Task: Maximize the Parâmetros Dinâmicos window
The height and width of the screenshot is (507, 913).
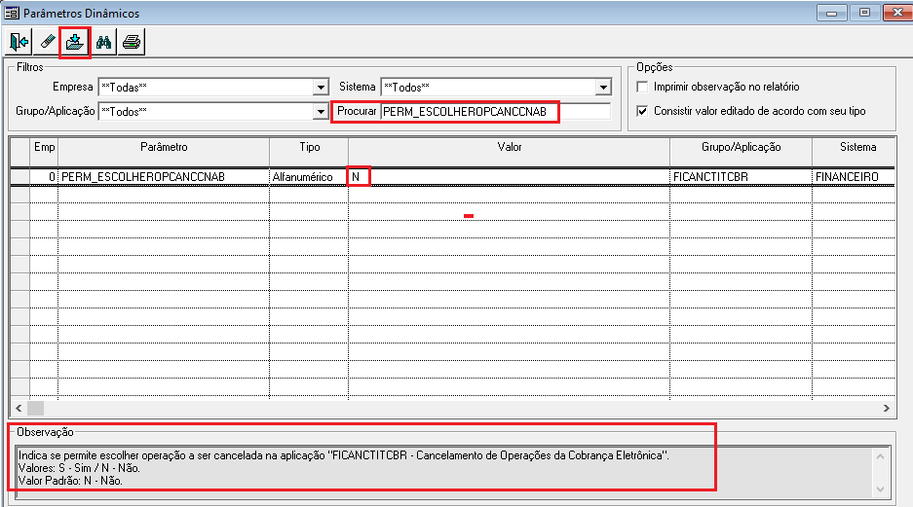Action: tap(864, 13)
